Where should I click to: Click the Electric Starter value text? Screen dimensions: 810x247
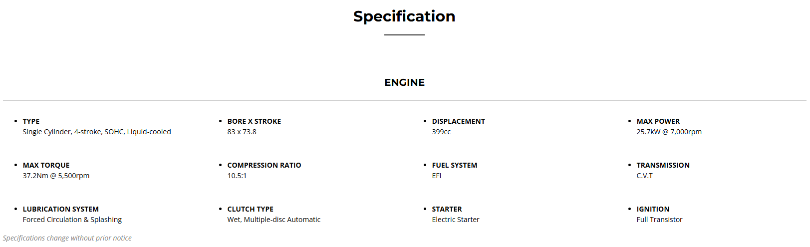(455, 220)
